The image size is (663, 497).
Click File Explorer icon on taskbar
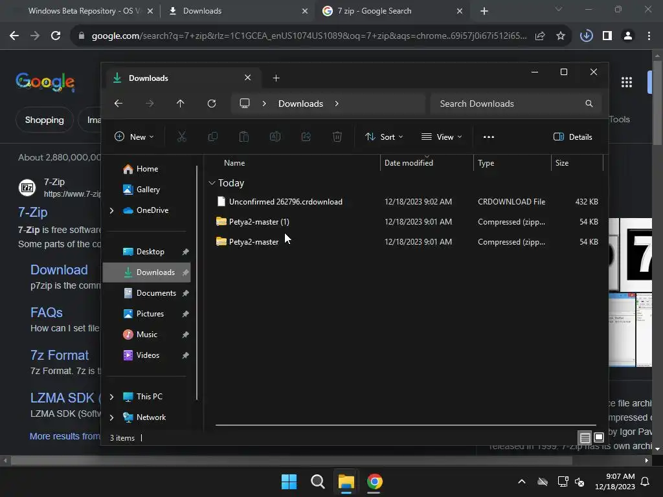(x=346, y=481)
